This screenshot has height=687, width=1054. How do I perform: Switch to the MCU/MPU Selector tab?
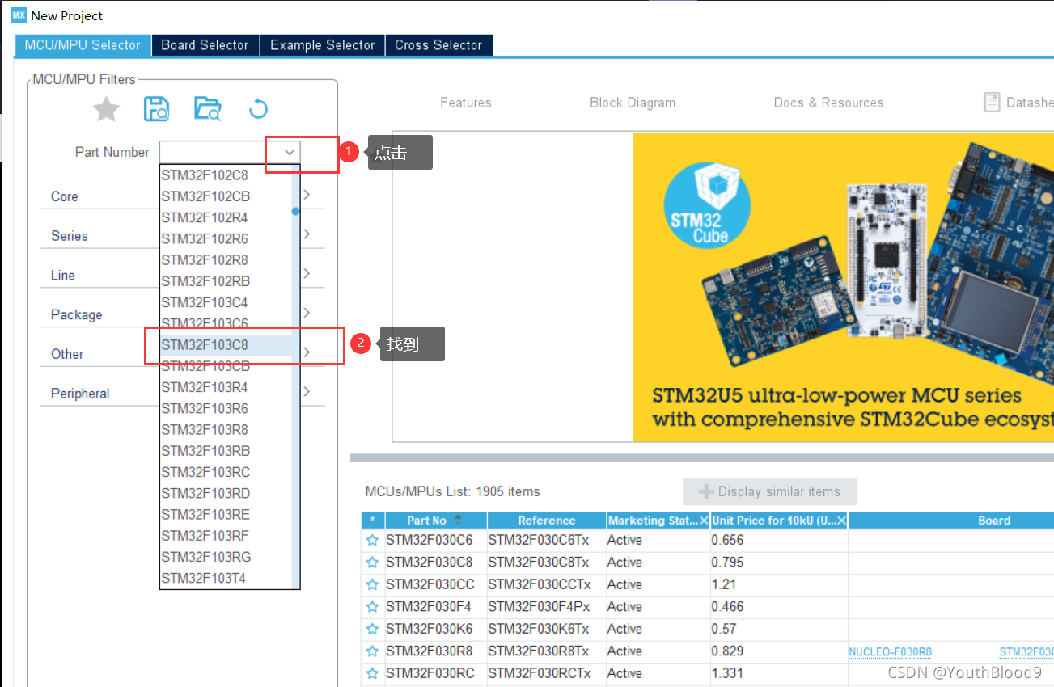[83, 45]
